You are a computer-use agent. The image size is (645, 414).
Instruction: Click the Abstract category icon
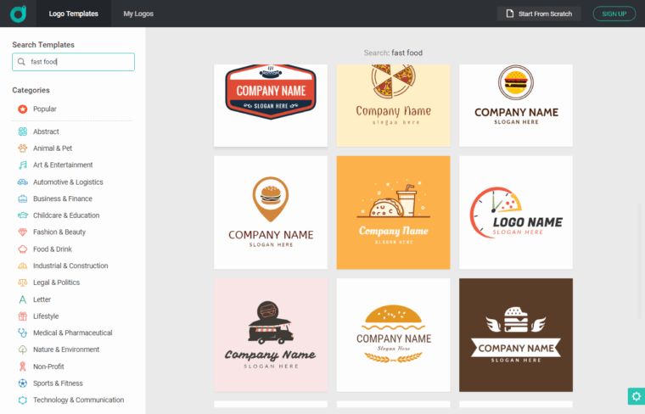point(23,131)
